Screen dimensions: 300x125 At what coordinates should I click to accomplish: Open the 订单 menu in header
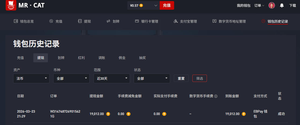tap(259, 5)
